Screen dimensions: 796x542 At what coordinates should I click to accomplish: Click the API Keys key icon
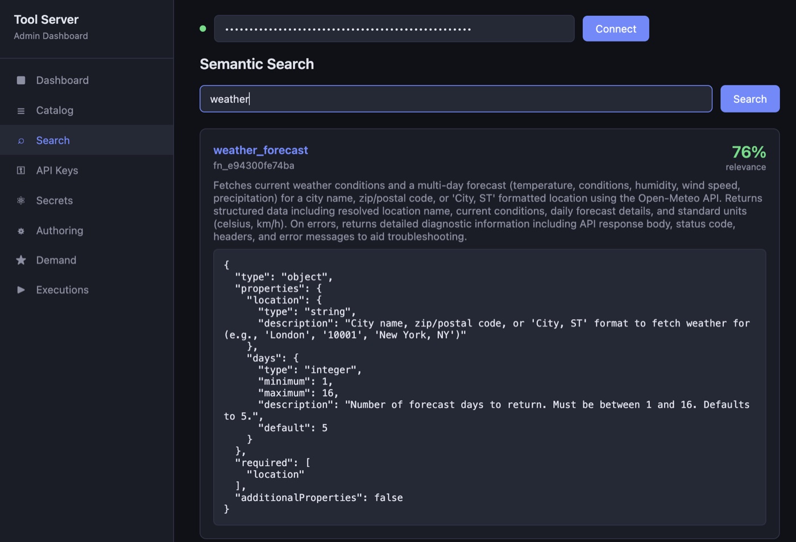21,170
